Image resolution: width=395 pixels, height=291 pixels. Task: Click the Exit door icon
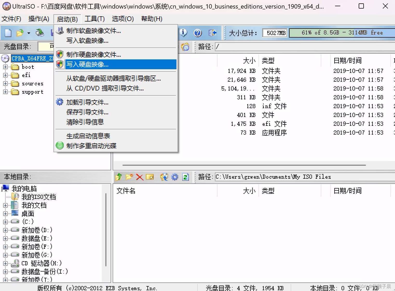point(213,33)
